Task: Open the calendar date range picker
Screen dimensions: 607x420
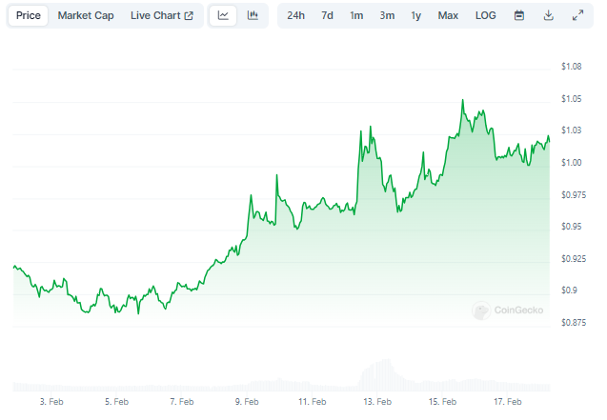Action: coord(519,15)
